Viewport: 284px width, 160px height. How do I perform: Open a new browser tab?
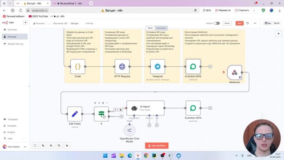point(91,3)
